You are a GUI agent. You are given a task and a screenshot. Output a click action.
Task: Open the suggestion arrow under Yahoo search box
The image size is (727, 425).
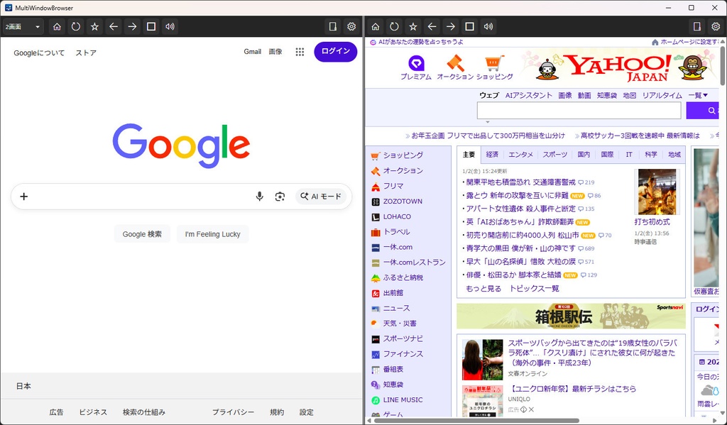pyautogui.click(x=488, y=122)
